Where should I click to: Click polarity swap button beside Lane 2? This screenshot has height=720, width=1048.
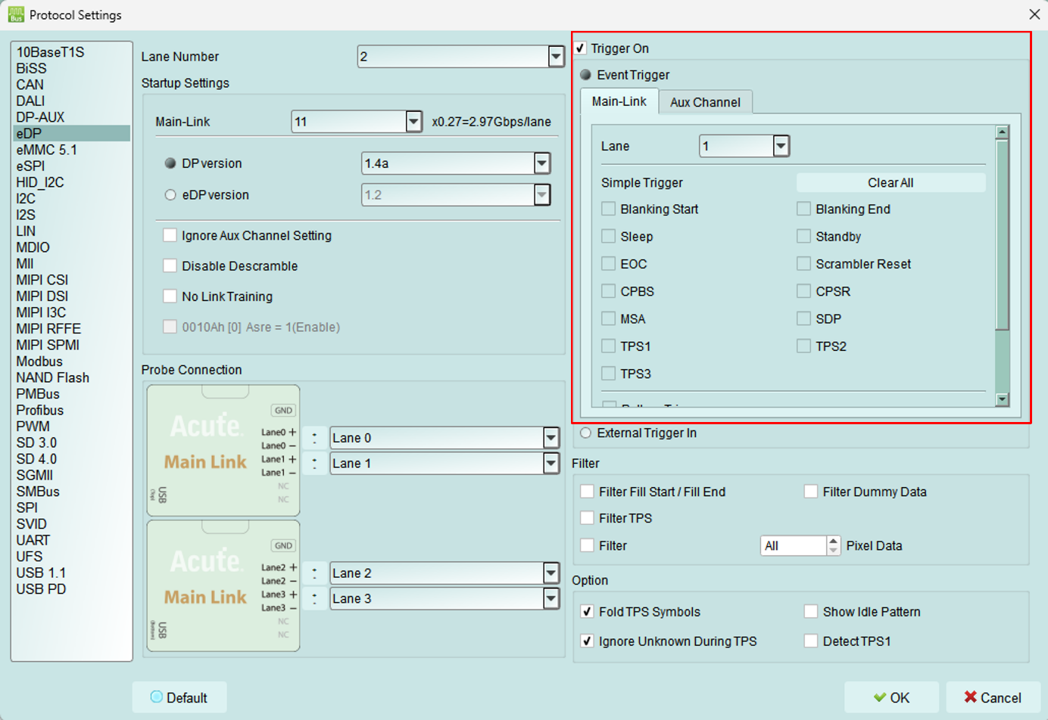point(314,573)
